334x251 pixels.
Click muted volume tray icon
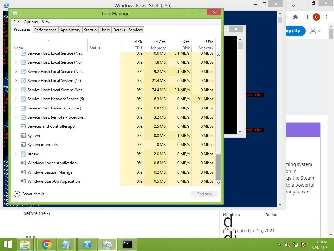click(x=288, y=245)
